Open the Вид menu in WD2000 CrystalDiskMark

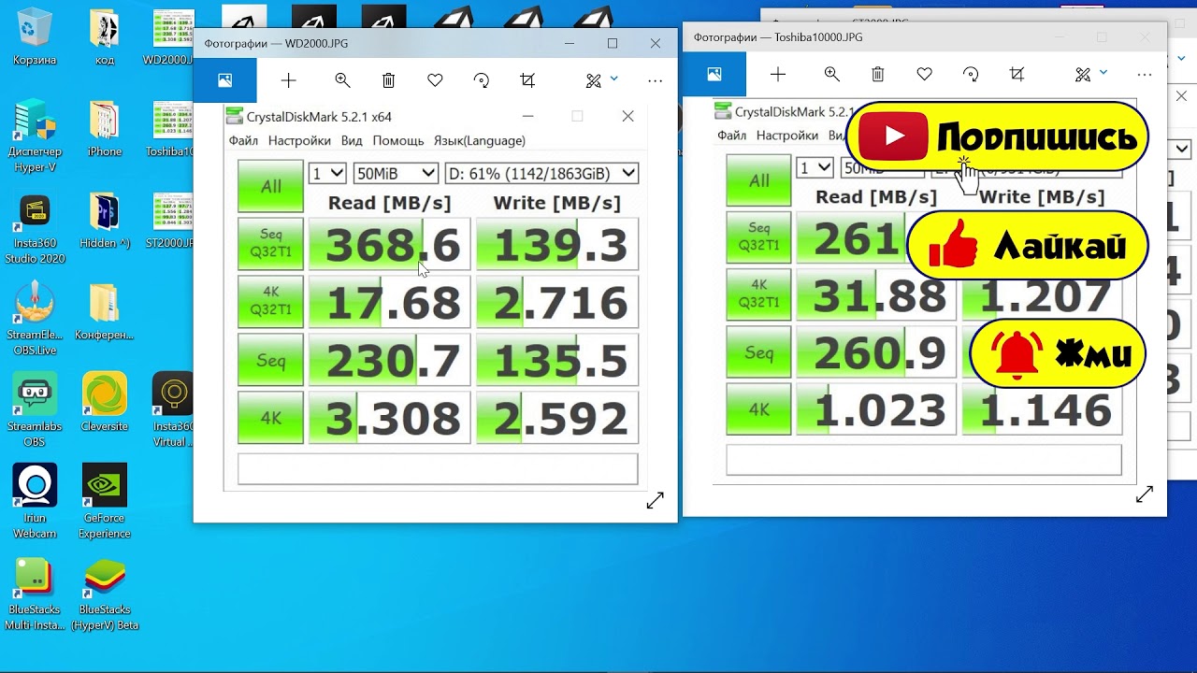(352, 140)
